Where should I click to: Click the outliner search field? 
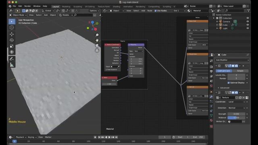click(234, 10)
